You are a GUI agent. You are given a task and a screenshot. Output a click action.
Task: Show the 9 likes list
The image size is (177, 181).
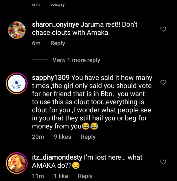[x=62, y=137]
